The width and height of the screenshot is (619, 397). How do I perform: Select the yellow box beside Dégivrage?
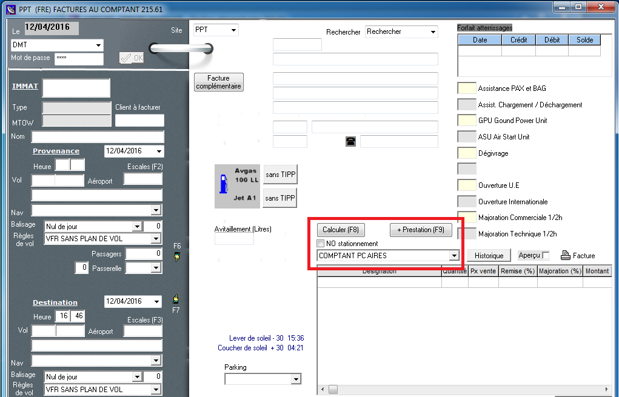click(466, 153)
